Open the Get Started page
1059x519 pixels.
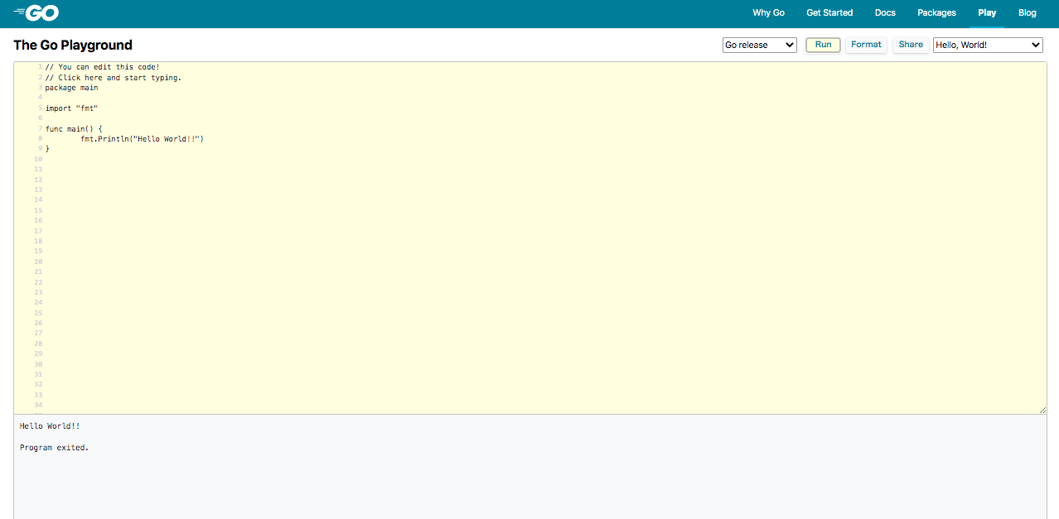tap(829, 12)
